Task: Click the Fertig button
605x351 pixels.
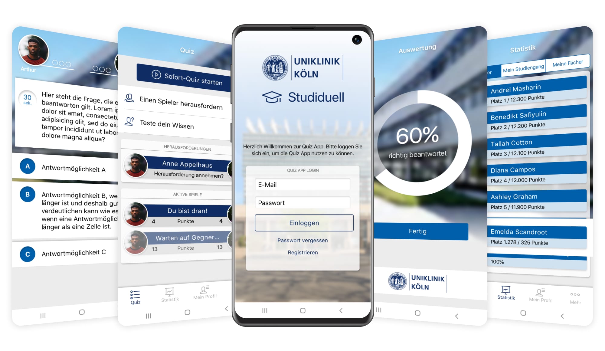Action: point(417,232)
